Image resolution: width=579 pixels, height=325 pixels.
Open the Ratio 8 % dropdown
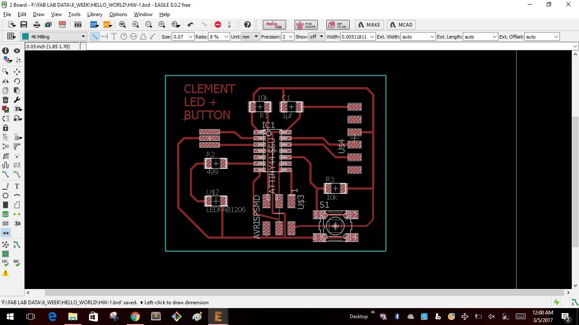(x=219, y=37)
